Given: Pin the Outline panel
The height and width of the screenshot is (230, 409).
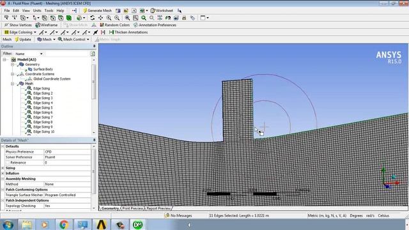Looking at the screenshot, I should point(94,46).
